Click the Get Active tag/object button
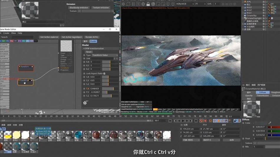Viewport: 280px width, 157px height. [x=72, y=37]
